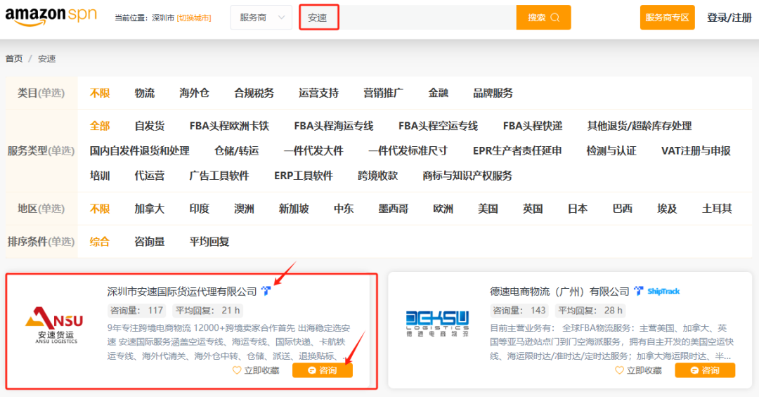
Task: Filter region by 日本
Action: pos(578,209)
